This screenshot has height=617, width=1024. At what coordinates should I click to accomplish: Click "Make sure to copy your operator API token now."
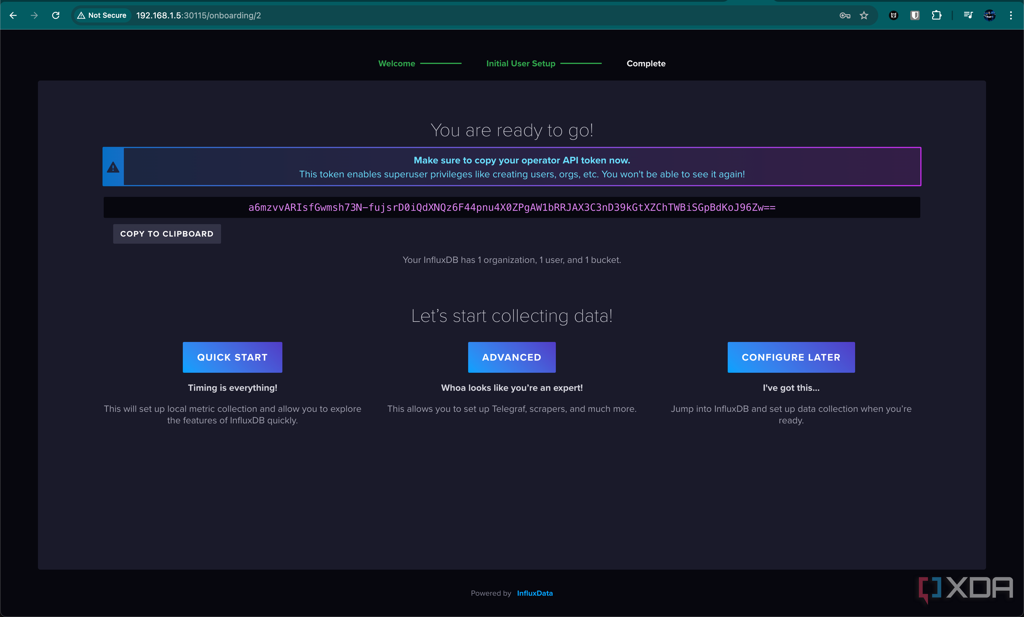[x=522, y=160]
